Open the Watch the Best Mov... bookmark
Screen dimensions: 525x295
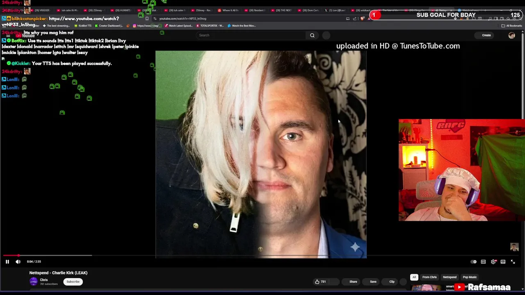(242, 26)
